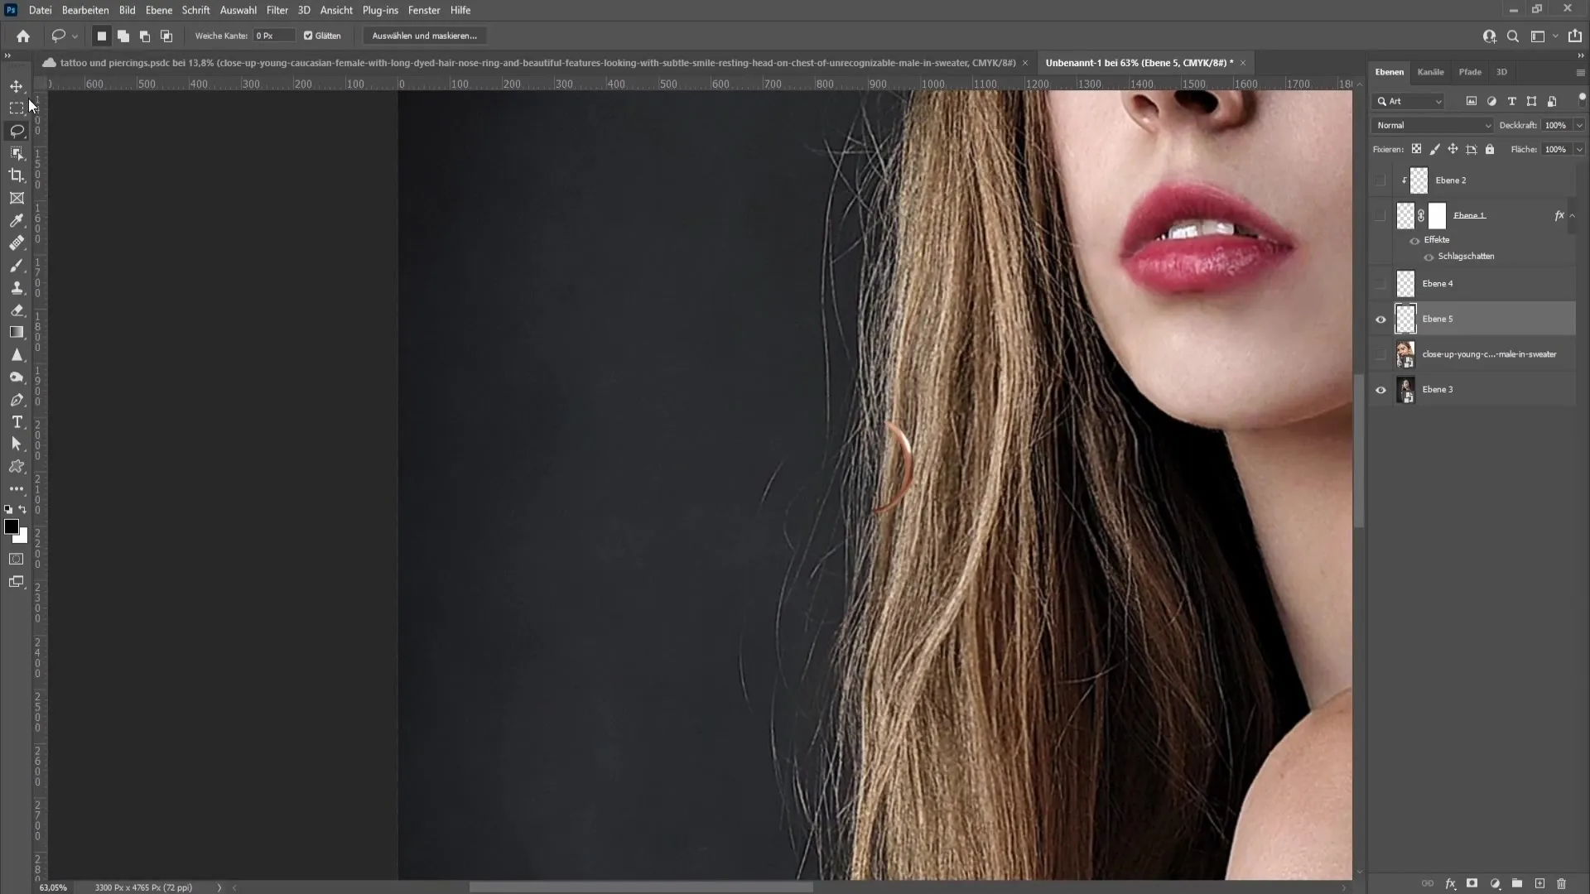Toggle visibility of Ebene 3
Viewport: 1590px width, 894px height.
pos(1380,388)
